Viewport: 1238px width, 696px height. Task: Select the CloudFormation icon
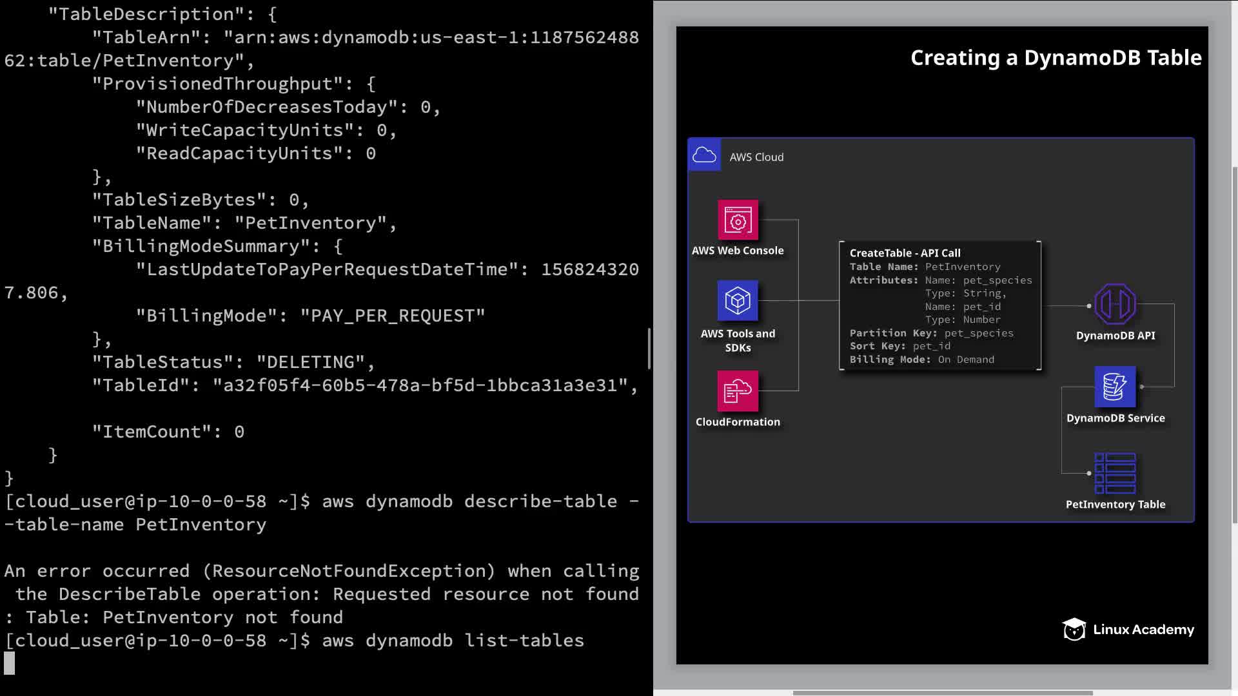738,391
